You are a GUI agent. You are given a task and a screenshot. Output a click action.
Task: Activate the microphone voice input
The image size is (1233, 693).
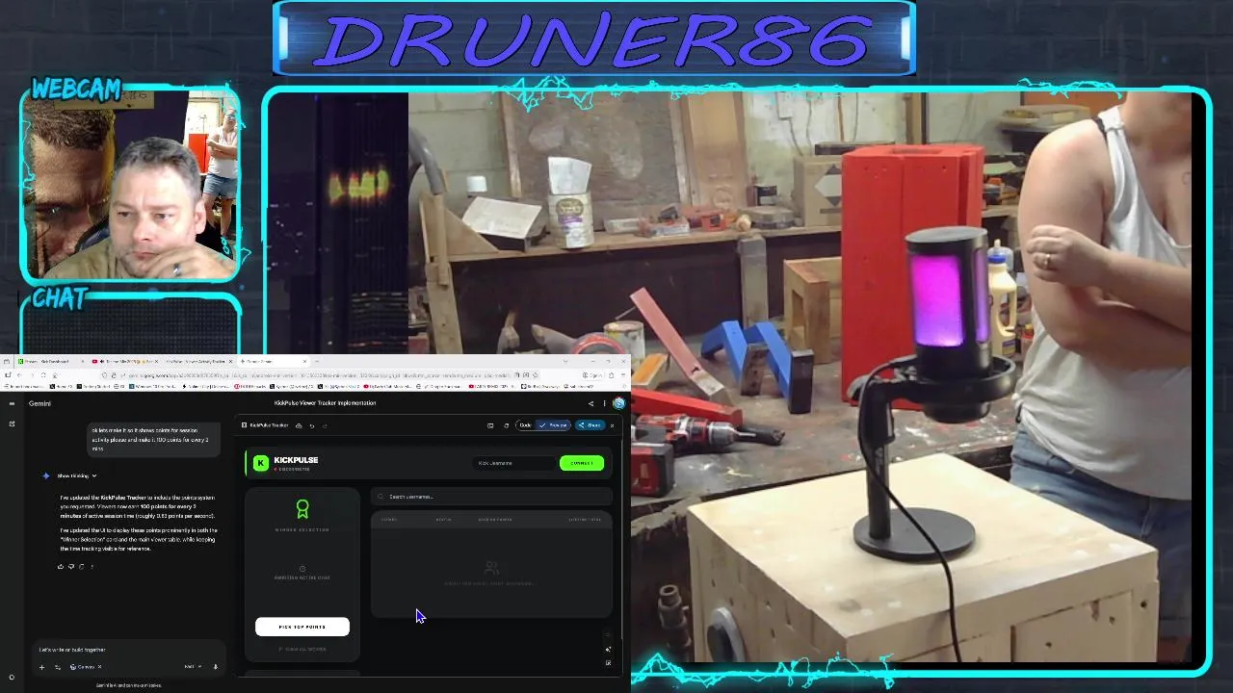pos(216,667)
